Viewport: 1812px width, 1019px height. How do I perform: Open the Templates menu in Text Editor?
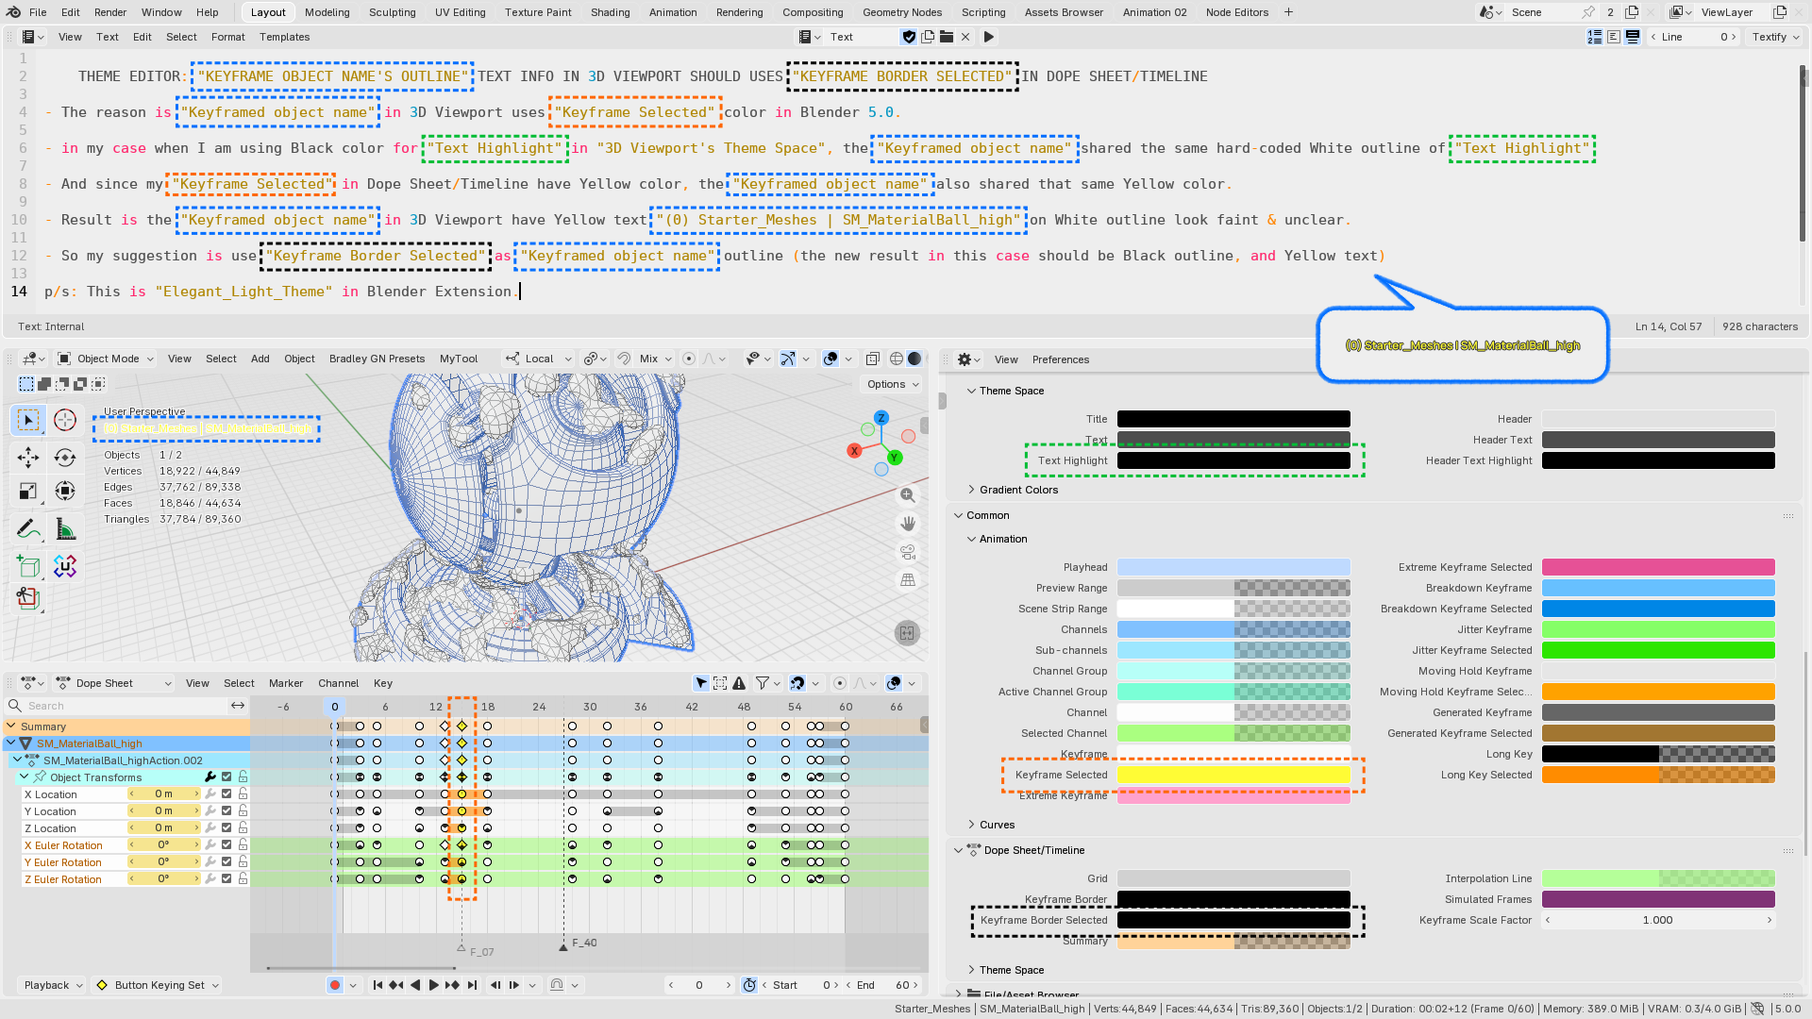pyautogui.click(x=284, y=37)
